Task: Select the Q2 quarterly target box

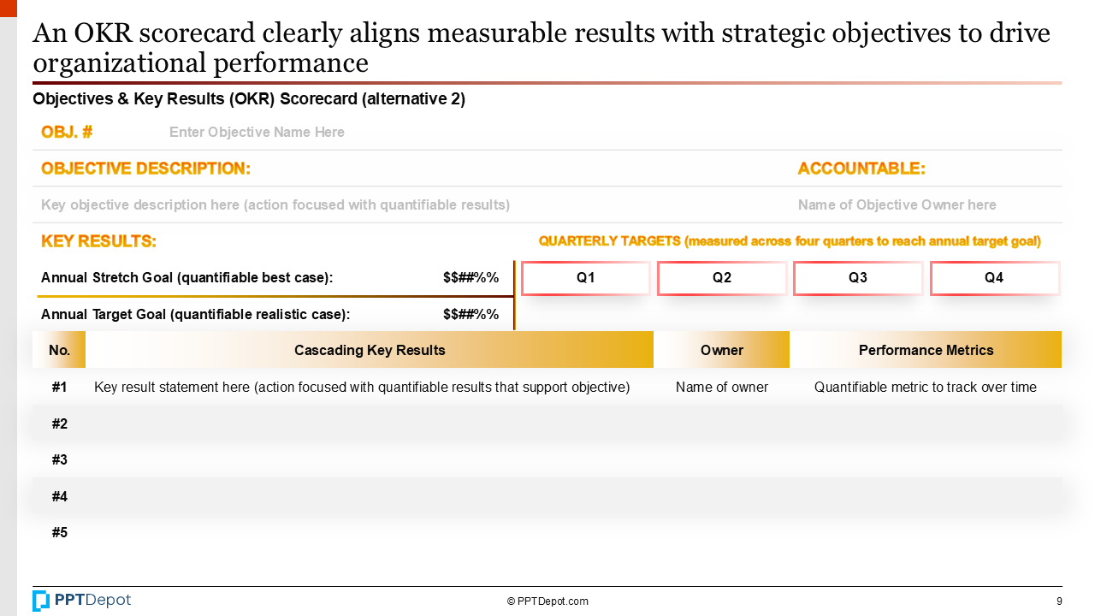Action: coord(722,278)
